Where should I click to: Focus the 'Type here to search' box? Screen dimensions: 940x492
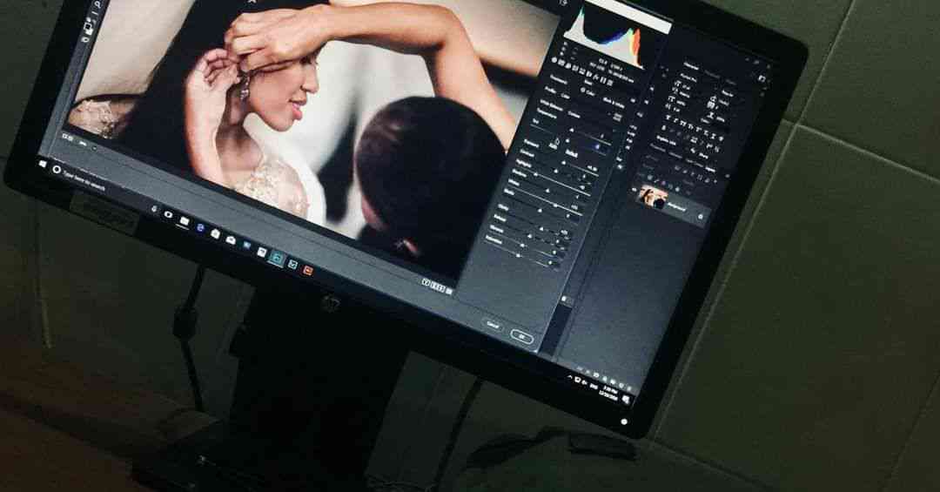tap(84, 180)
